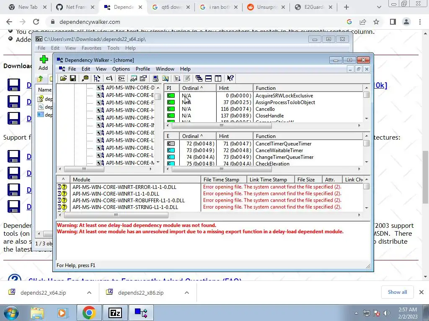Click the Open file toolbar icon
The image size is (429, 321).
click(x=63, y=78)
